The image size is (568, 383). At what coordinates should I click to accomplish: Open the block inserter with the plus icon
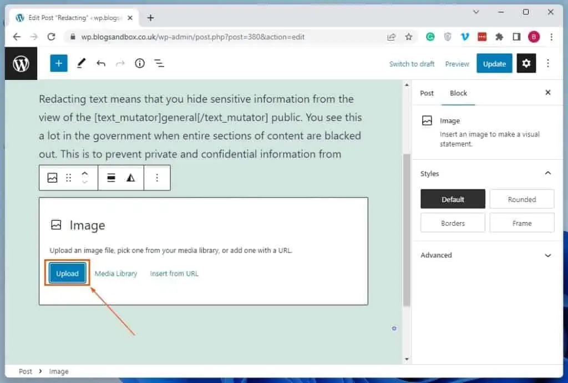click(58, 63)
